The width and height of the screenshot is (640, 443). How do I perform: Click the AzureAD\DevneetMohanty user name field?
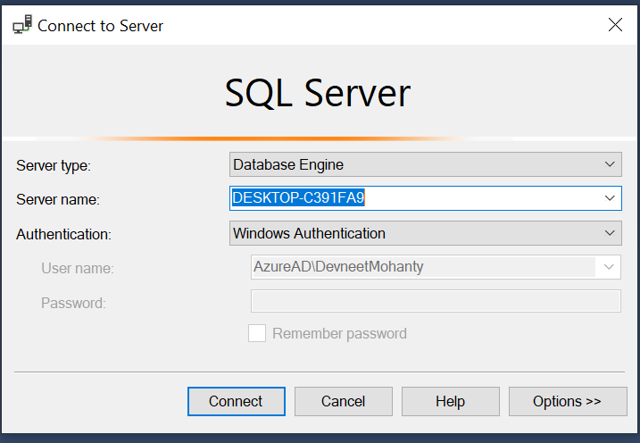[424, 267]
